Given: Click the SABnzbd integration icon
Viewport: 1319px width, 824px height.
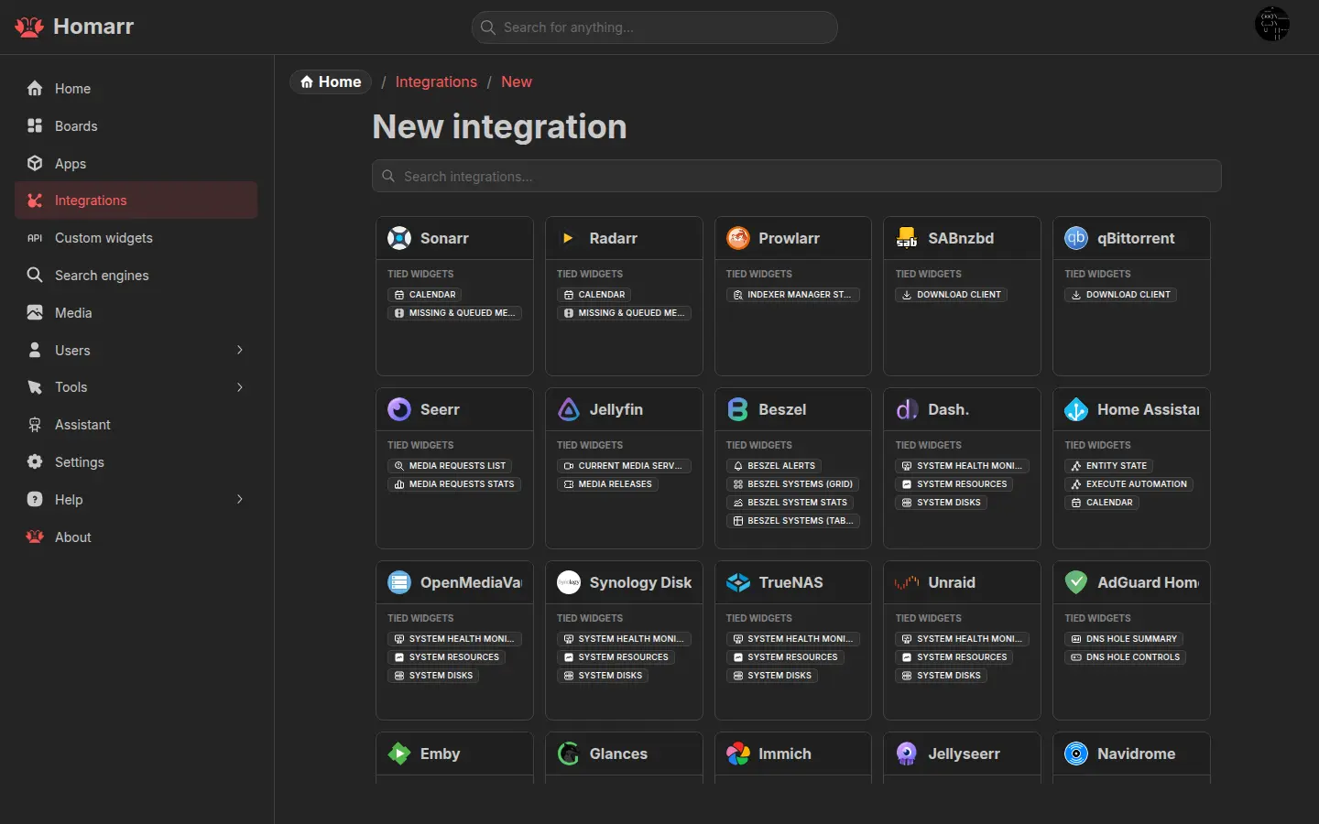Looking at the screenshot, I should coord(907,238).
